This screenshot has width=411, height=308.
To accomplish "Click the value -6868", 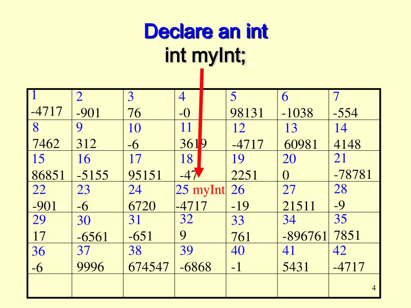I will point(195,267).
